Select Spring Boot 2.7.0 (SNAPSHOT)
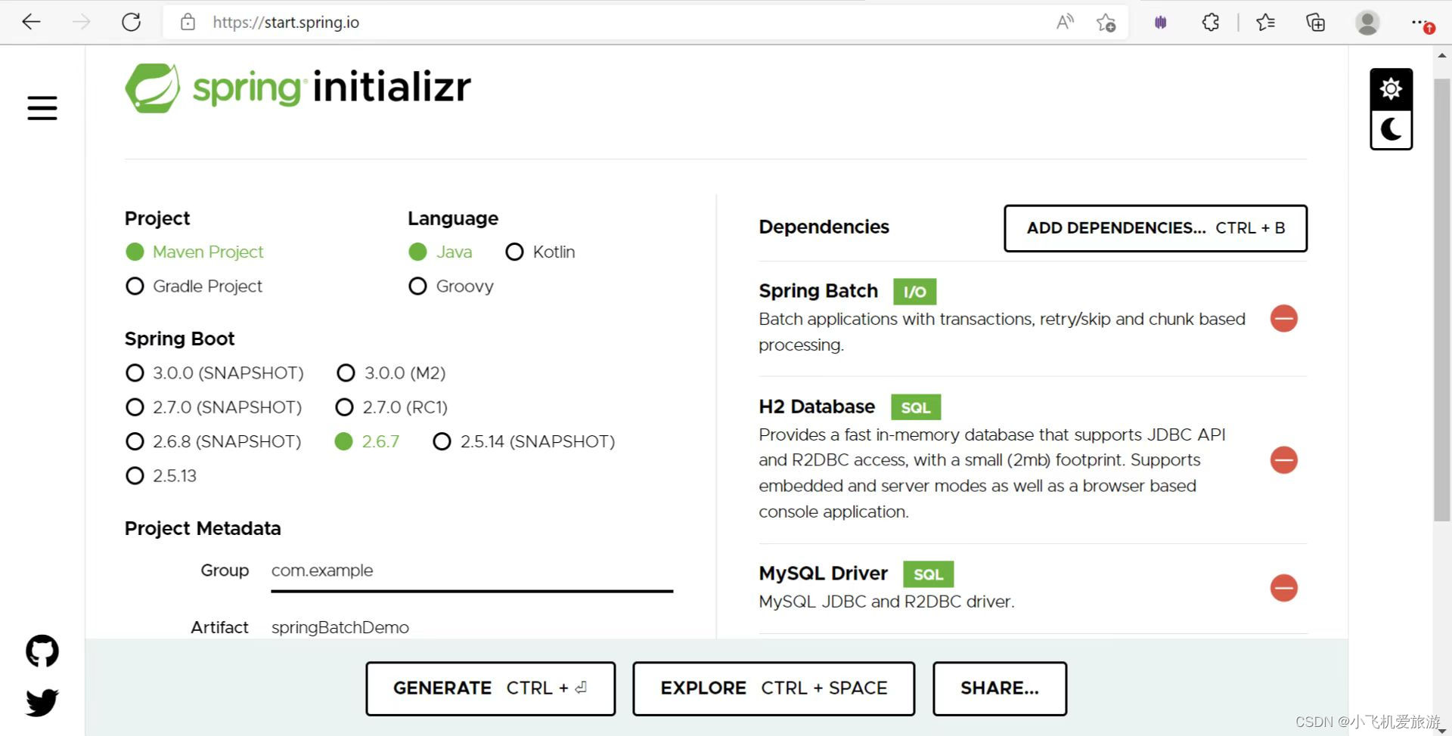Screen dimensions: 1452x736 click(213, 407)
